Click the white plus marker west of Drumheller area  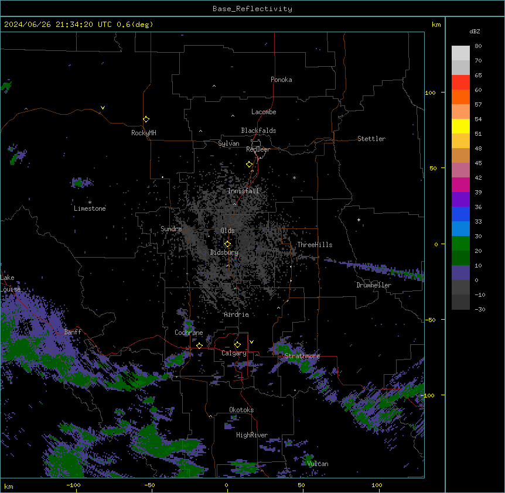pyautogui.click(x=359, y=220)
